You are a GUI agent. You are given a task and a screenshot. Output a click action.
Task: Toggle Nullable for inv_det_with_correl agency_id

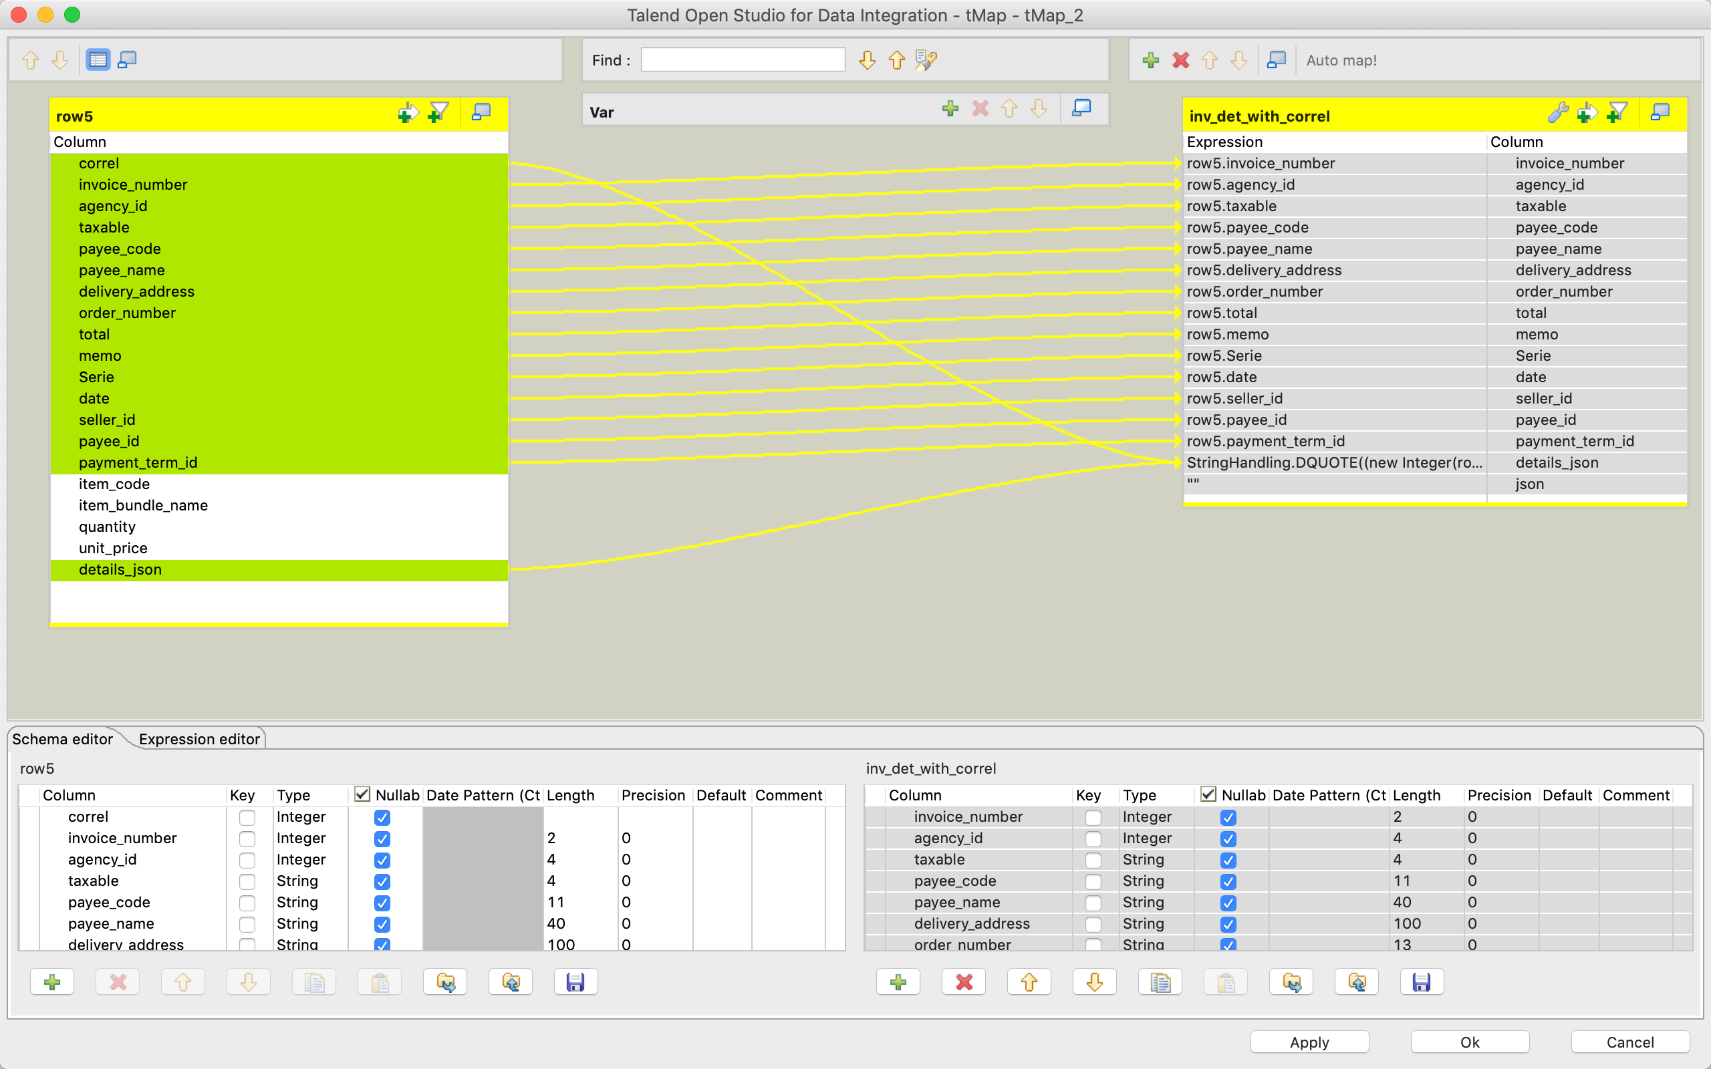(x=1228, y=839)
